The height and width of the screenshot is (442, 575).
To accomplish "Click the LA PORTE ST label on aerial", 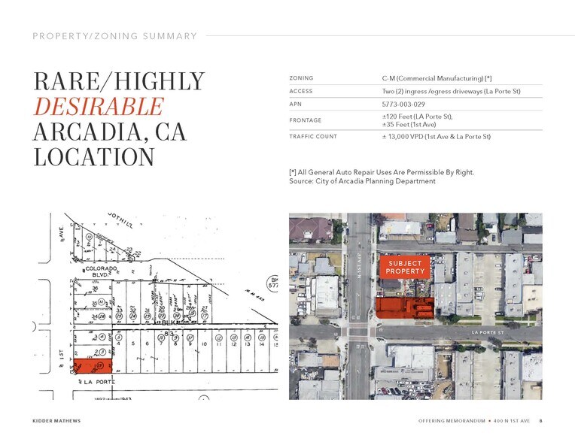I will (x=488, y=332).
